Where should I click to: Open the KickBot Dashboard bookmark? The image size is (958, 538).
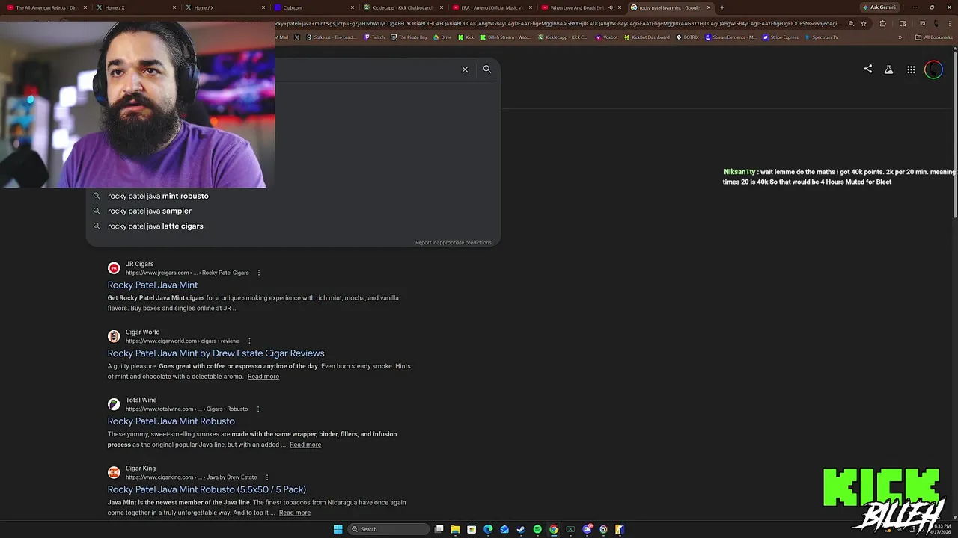pos(647,37)
